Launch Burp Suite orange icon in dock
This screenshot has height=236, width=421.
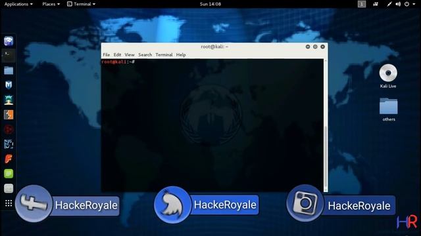pos(9,115)
